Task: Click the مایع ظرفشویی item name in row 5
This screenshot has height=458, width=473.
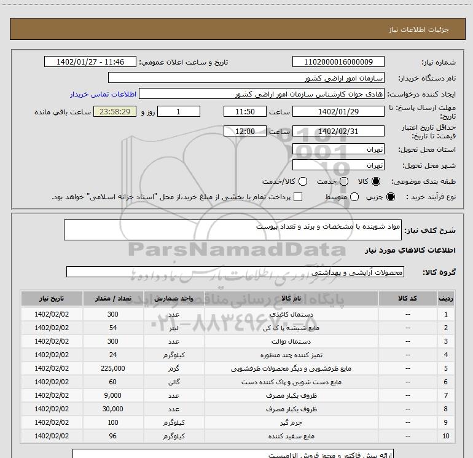Action: click(x=291, y=369)
